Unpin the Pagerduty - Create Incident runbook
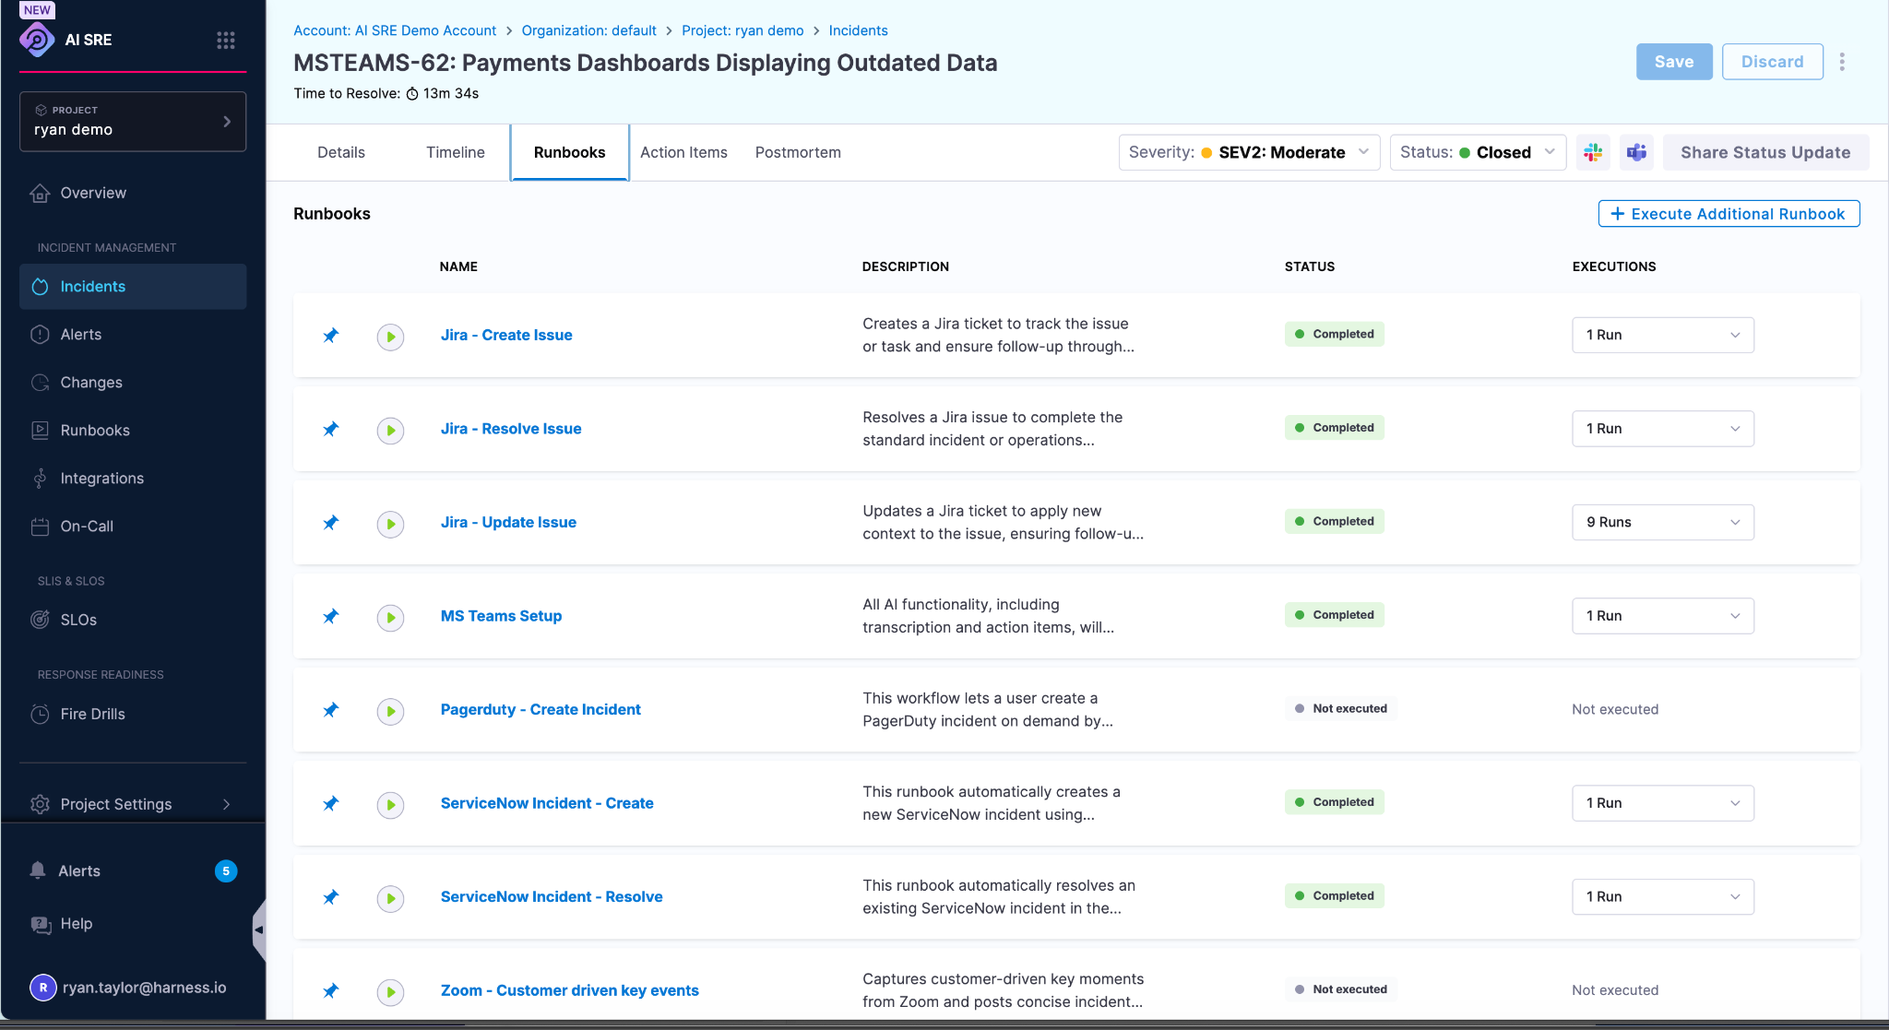1889x1030 pixels. click(330, 710)
